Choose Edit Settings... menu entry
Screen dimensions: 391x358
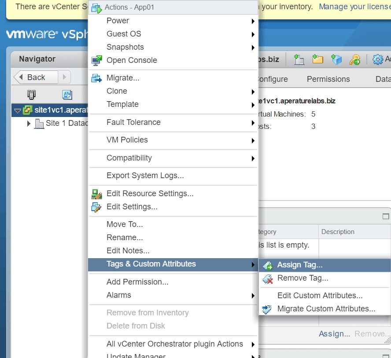[x=173, y=207]
